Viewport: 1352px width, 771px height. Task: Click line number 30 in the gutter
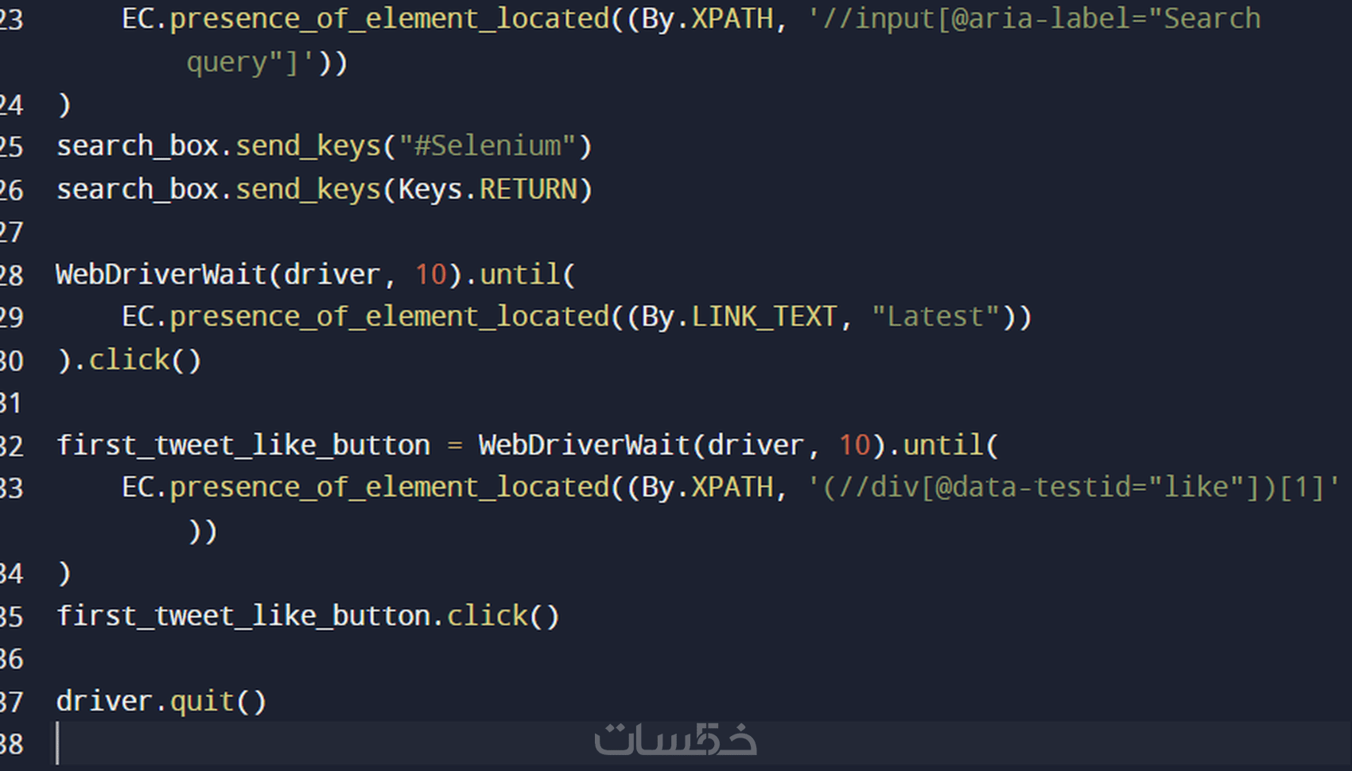point(11,361)
